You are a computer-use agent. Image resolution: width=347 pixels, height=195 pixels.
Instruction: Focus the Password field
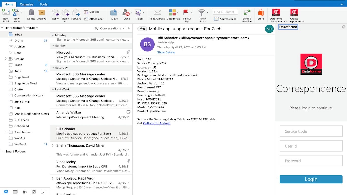pos(311,161)
